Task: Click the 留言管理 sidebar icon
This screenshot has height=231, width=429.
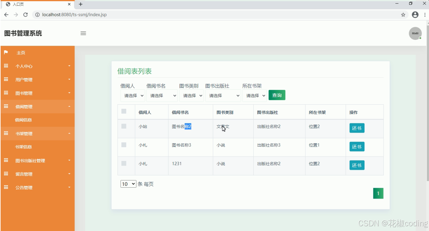Action: [x=6, y=174]
